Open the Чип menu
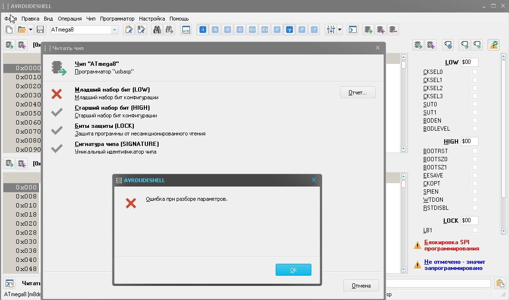This screenshot has height=300, width=509. pos(91,19)
